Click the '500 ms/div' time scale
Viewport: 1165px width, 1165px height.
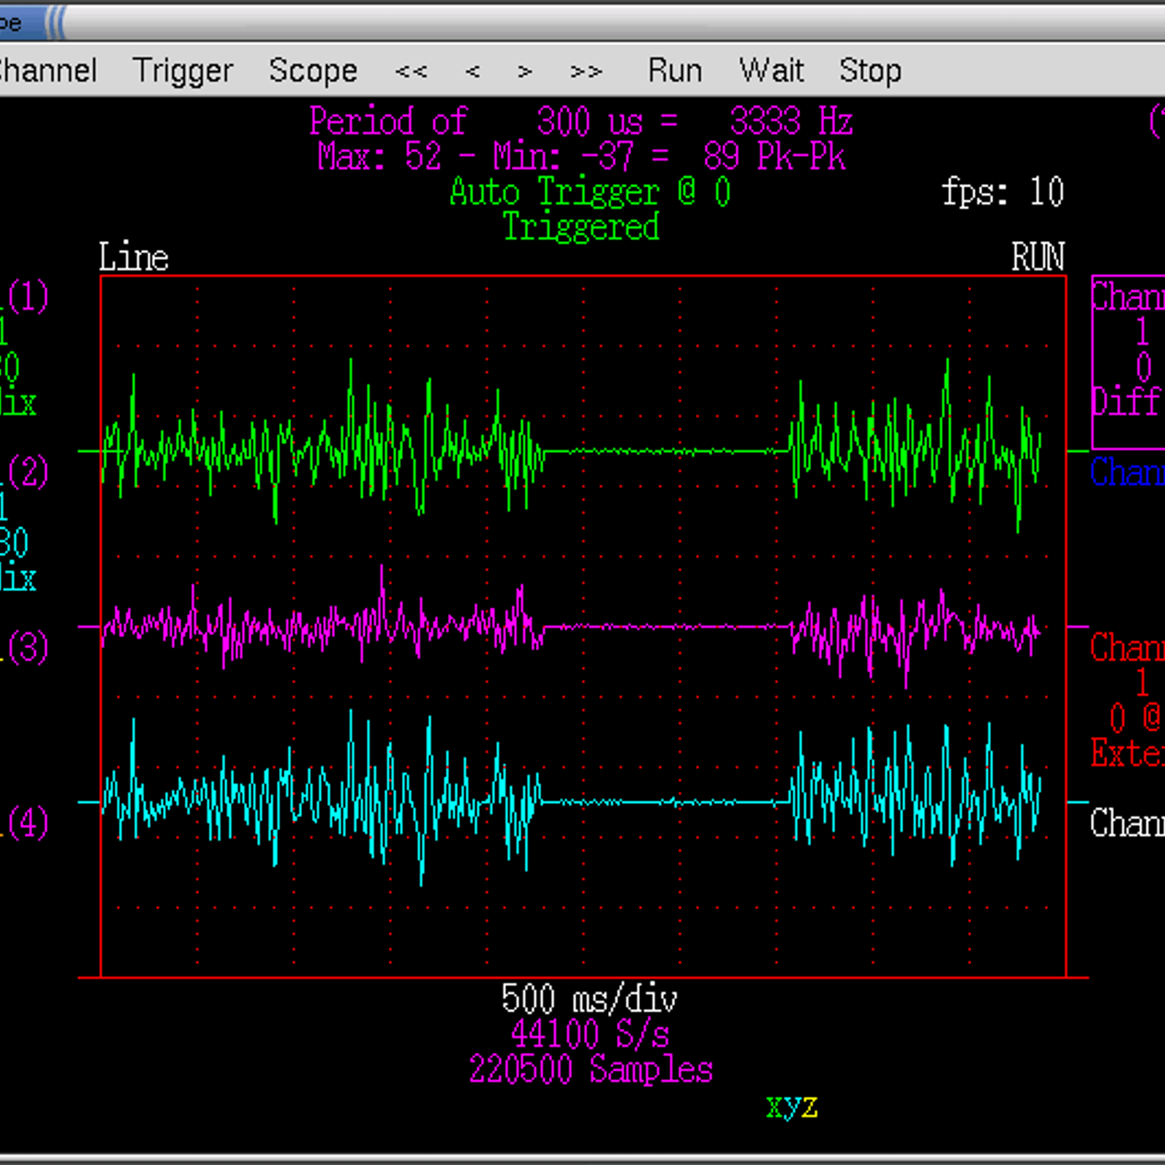(x=589, y=998)
